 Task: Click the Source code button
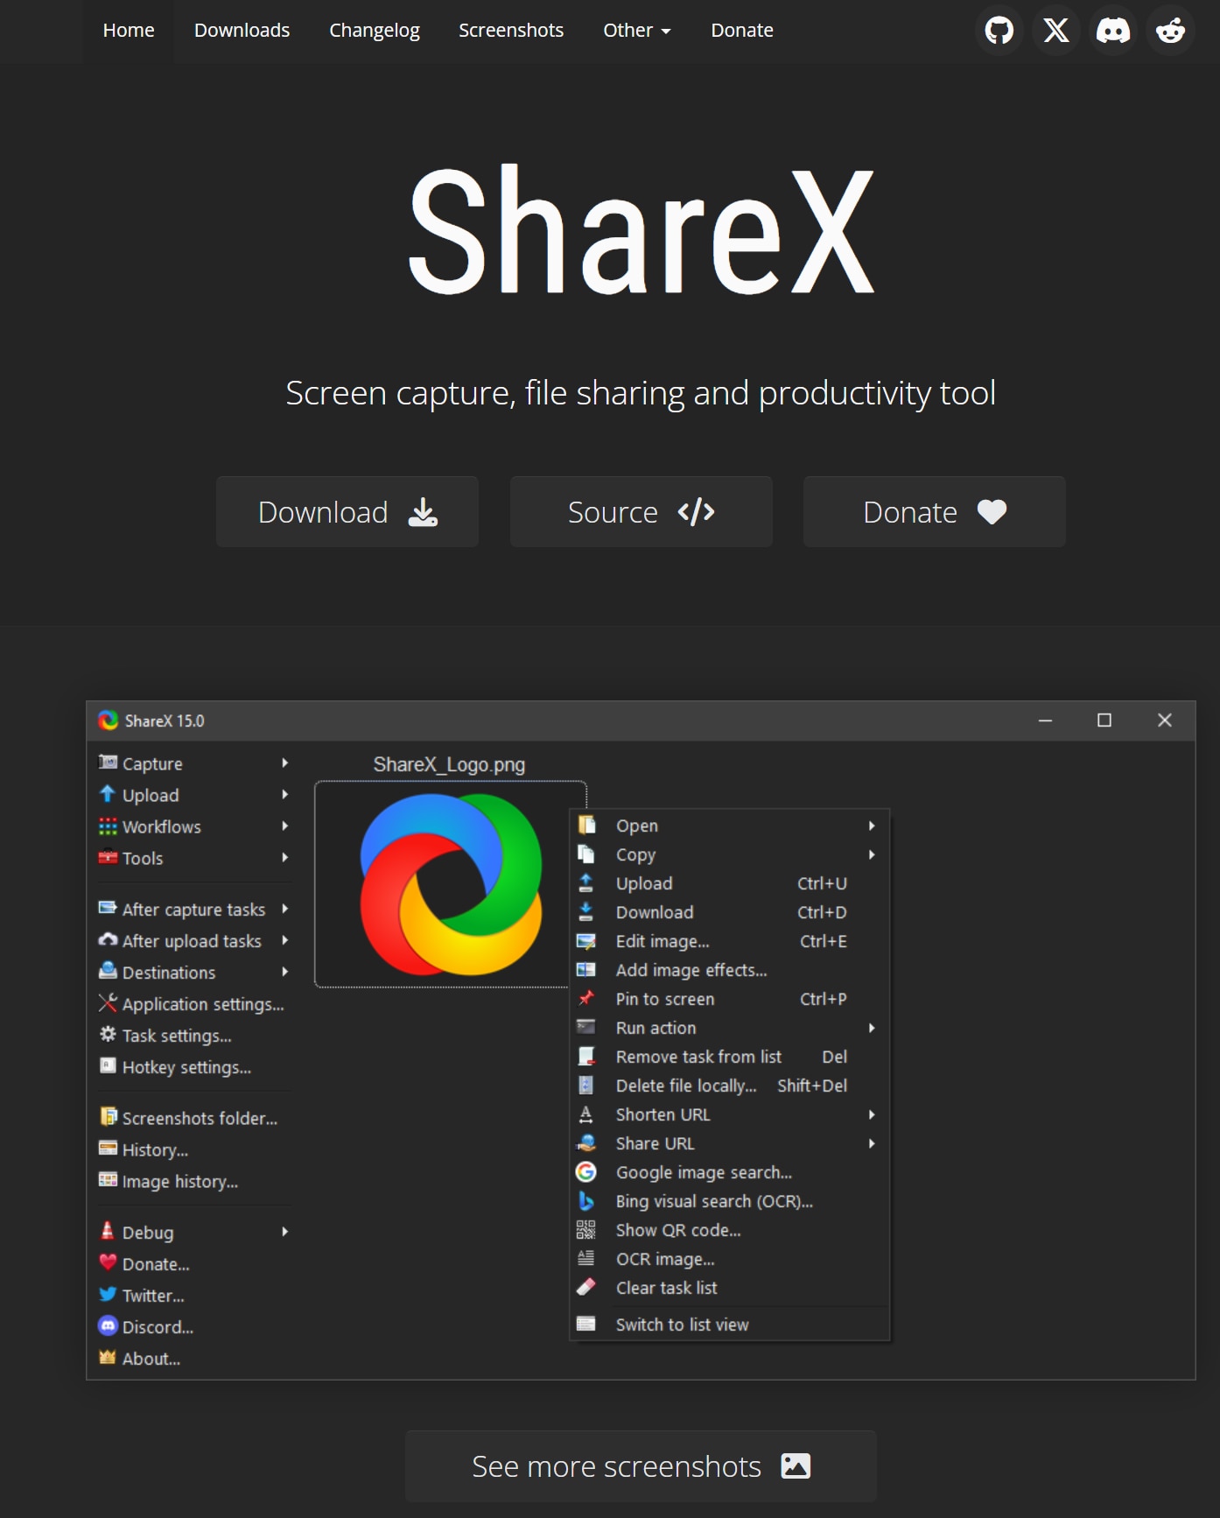[642, 512]
